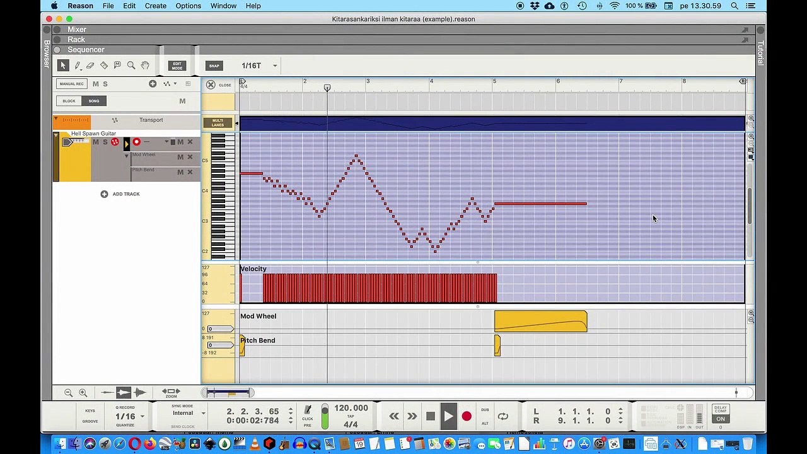Screen dimensions: 807x454
Task: Click the song position display 2. 2. 3. 65
Action: click(x=253, y=411)
